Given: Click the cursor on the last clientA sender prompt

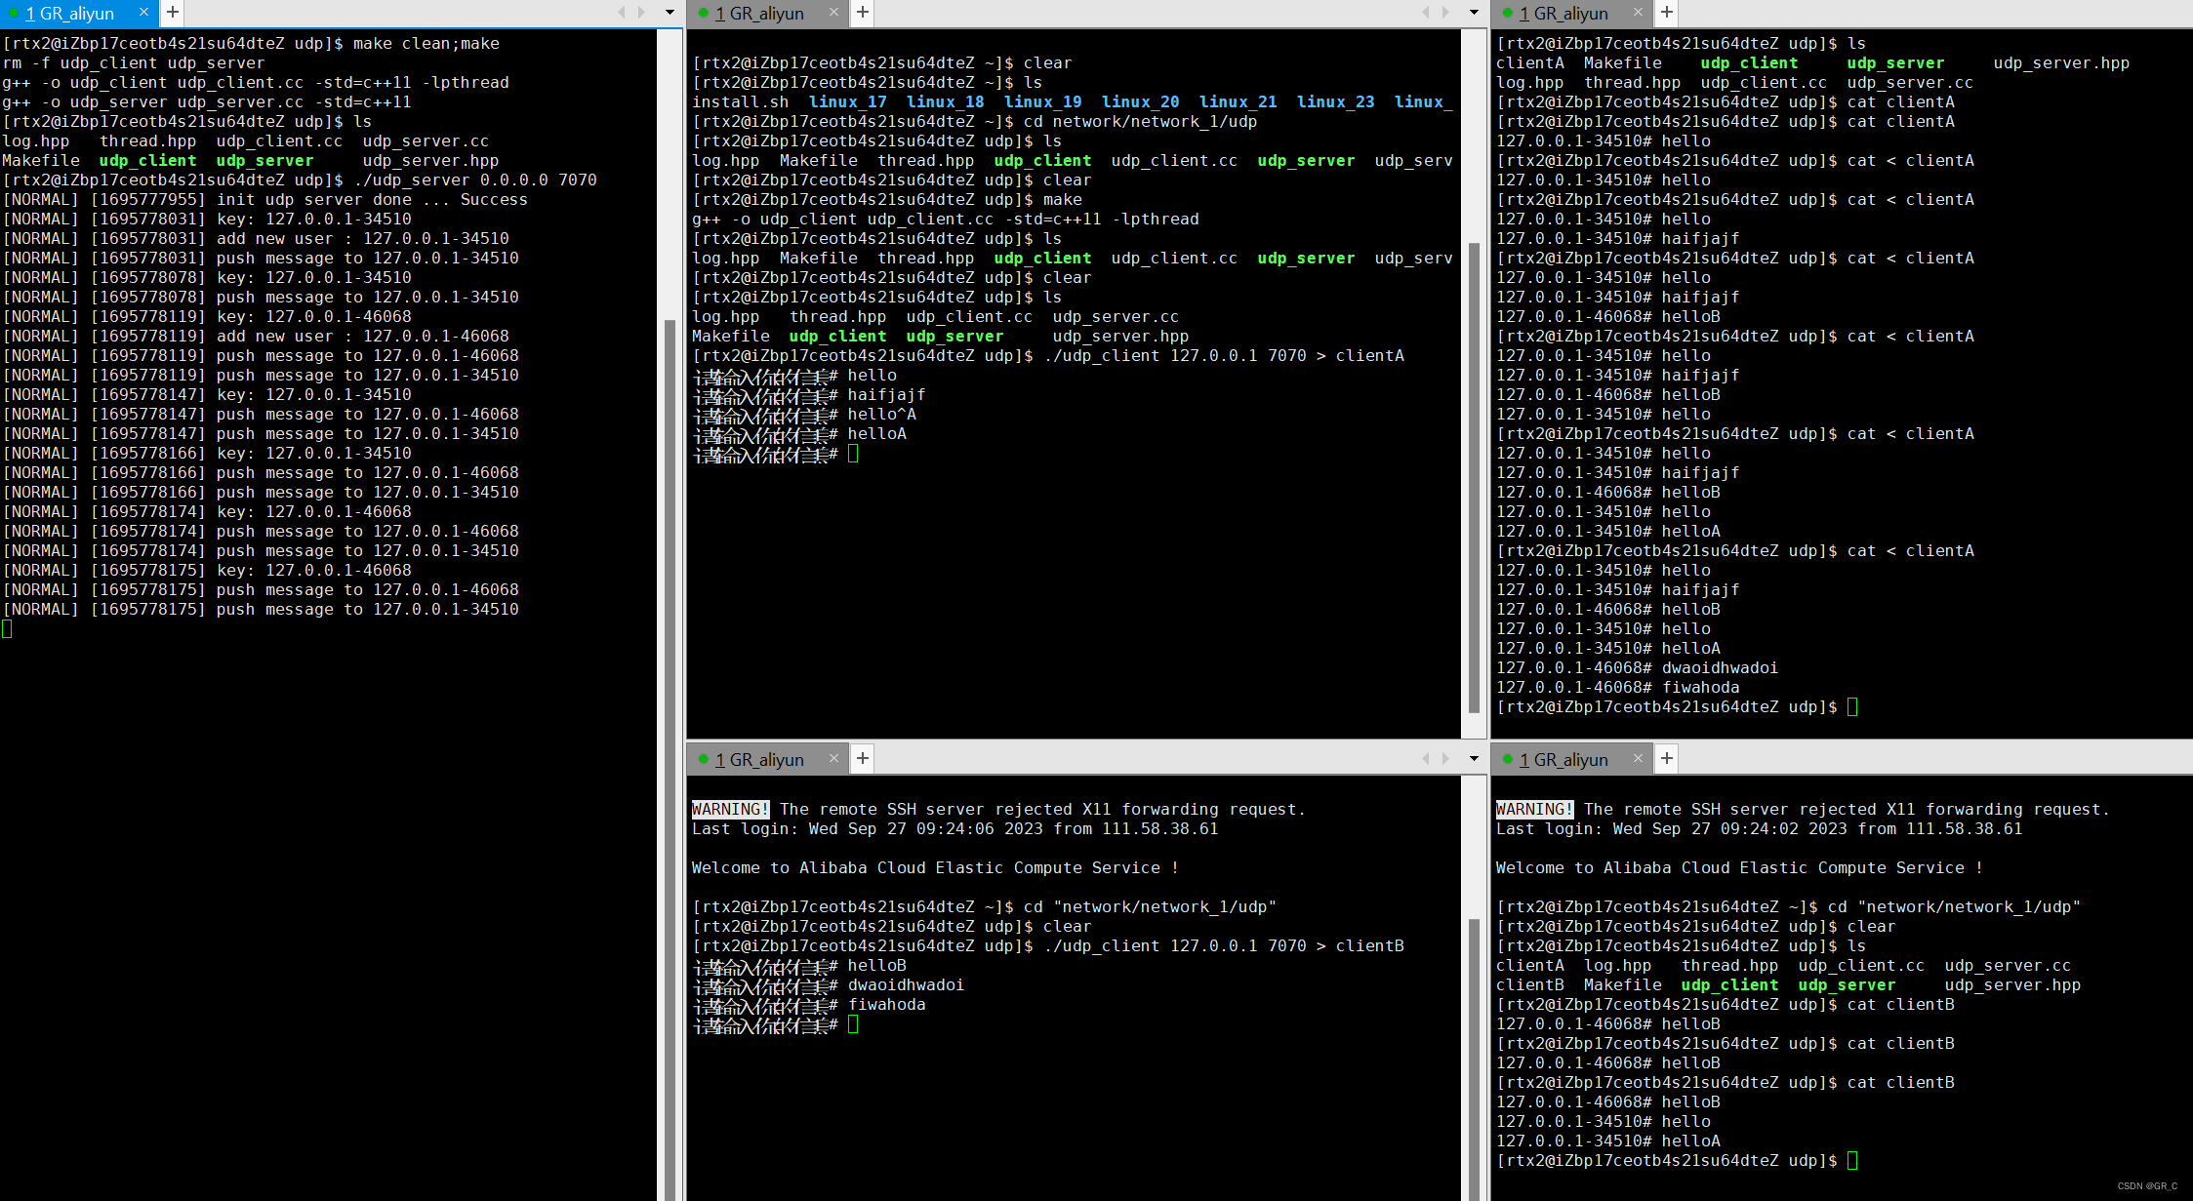Looking at the screenshot, I should [853, 453].
